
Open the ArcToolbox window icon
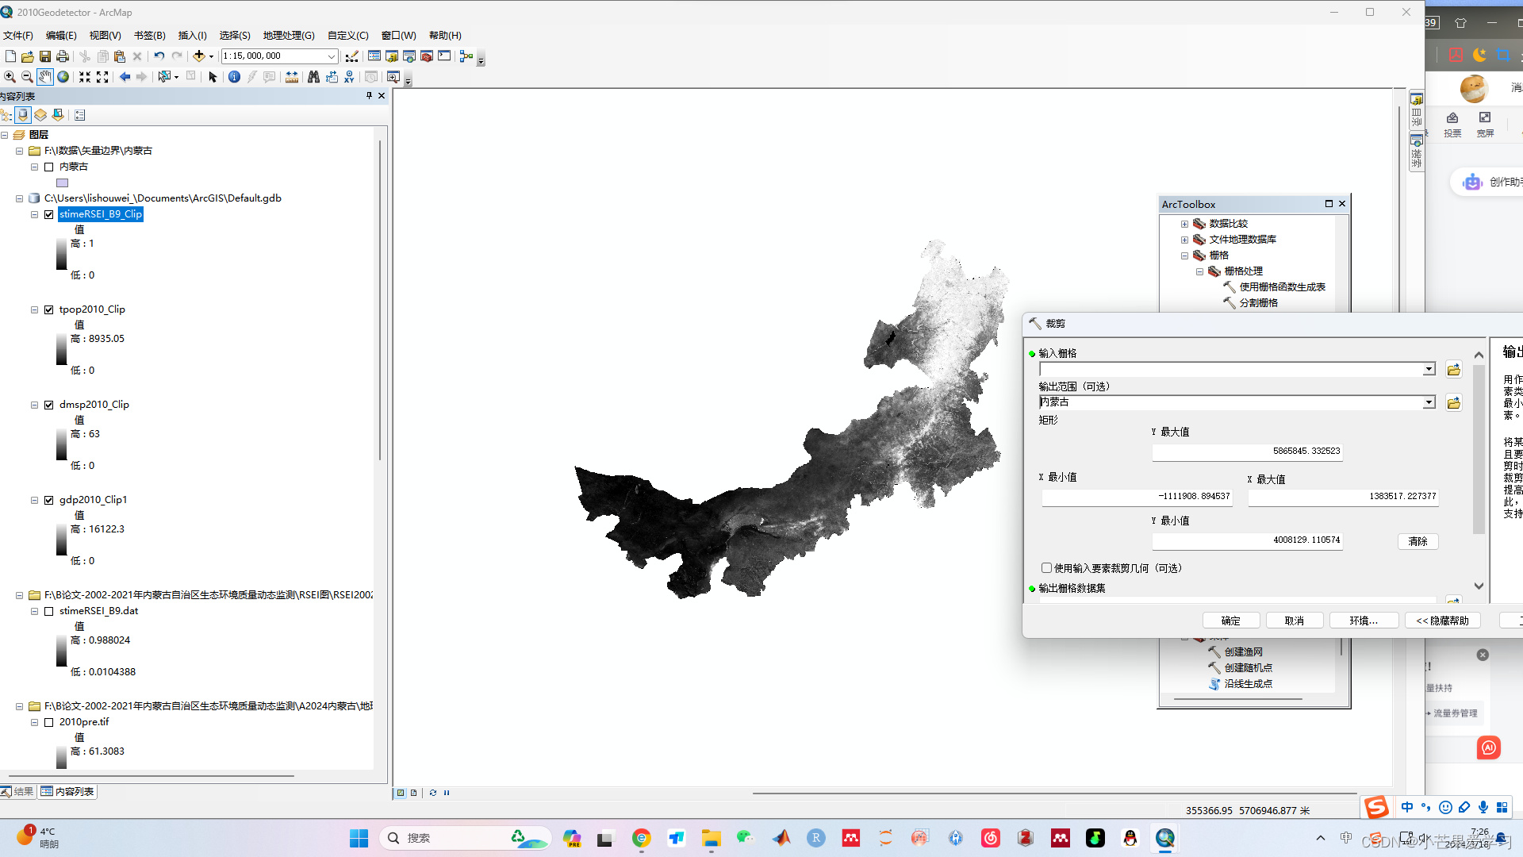tap(427, 56)
